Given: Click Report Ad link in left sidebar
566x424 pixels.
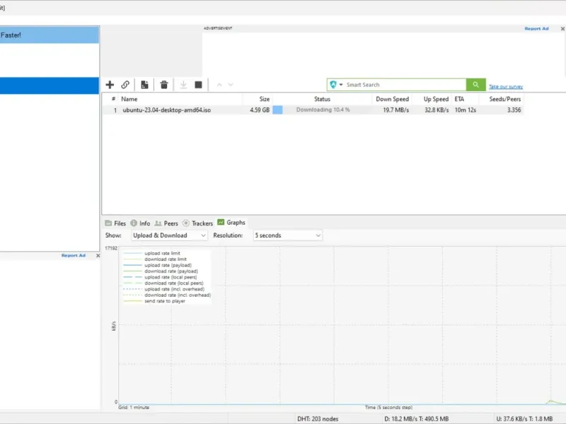Looking at the screenshot, I should coord(74,255).
